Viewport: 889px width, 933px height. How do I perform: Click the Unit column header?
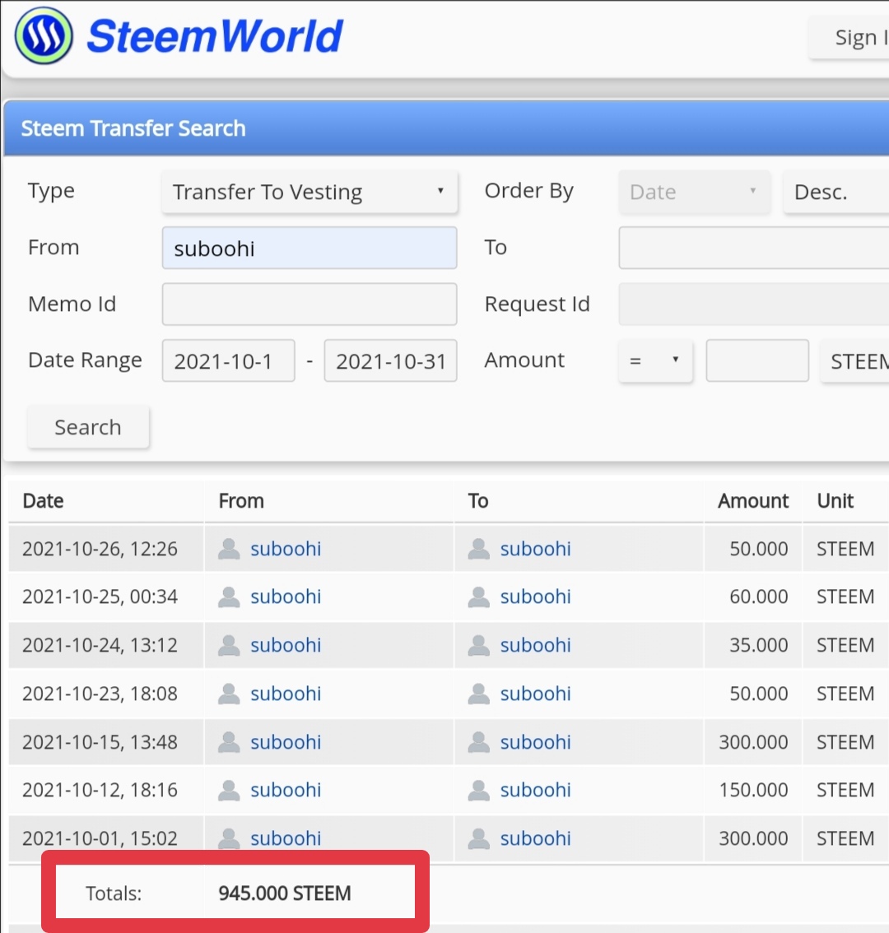(x=835, y=501)
